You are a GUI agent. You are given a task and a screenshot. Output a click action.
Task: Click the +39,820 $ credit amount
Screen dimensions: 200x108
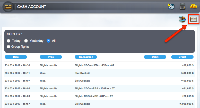point(188,65)
